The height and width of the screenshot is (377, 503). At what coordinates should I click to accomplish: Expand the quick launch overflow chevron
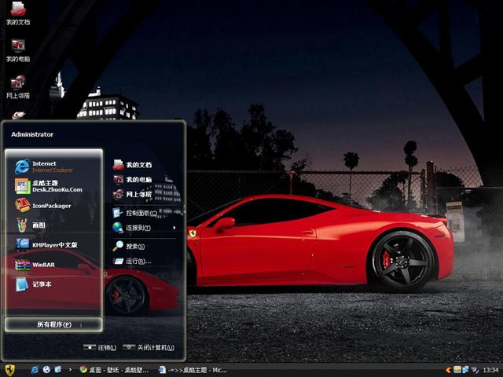click(x=70, y=370)
